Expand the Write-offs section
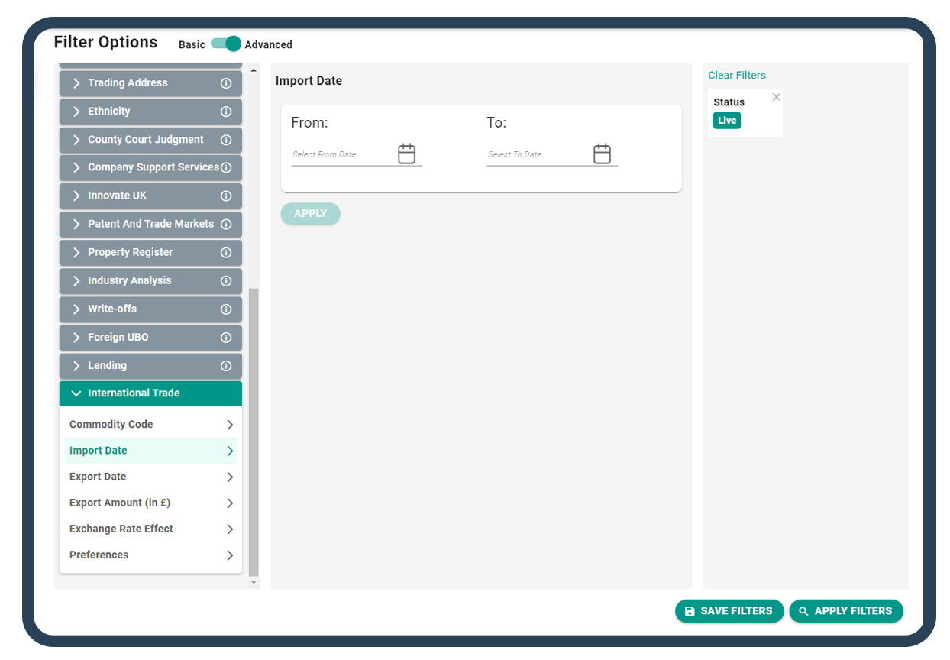 [150, 309]
